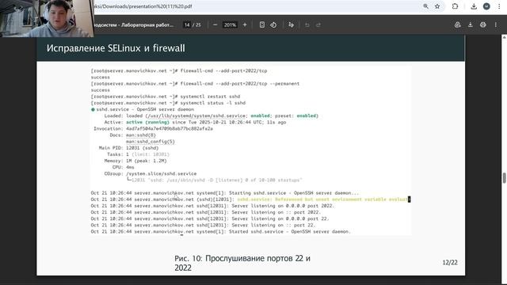Click 'Server listening on 0.0.0.0 port 2022' line
Image resolution: width=507 pixels, height=285 pixels.
213,206
